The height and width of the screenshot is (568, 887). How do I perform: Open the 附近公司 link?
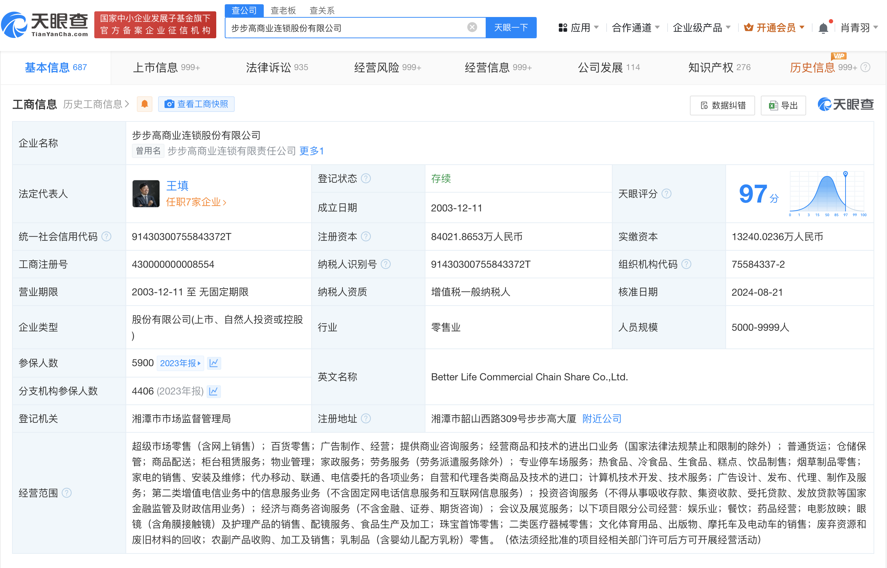[602, 419]
